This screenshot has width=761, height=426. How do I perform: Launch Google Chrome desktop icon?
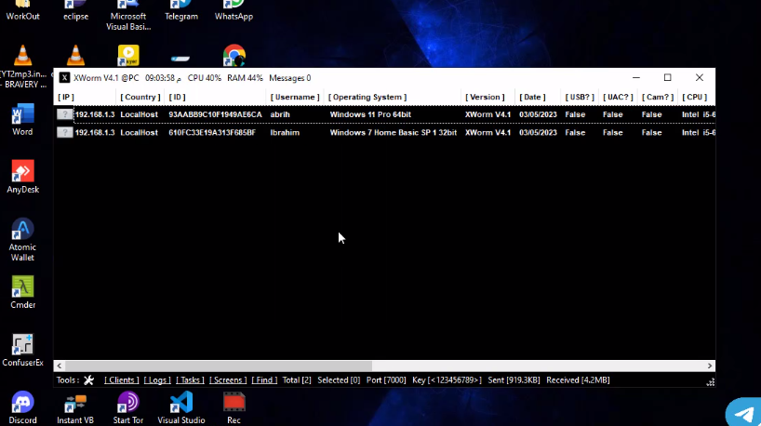pyautogui.click(x=234, y=56)
